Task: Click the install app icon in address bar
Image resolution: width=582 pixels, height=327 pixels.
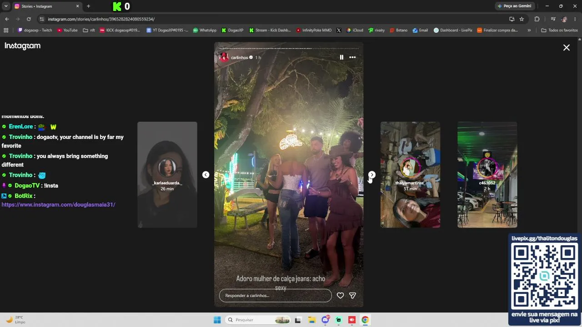Action: point(512,19)
